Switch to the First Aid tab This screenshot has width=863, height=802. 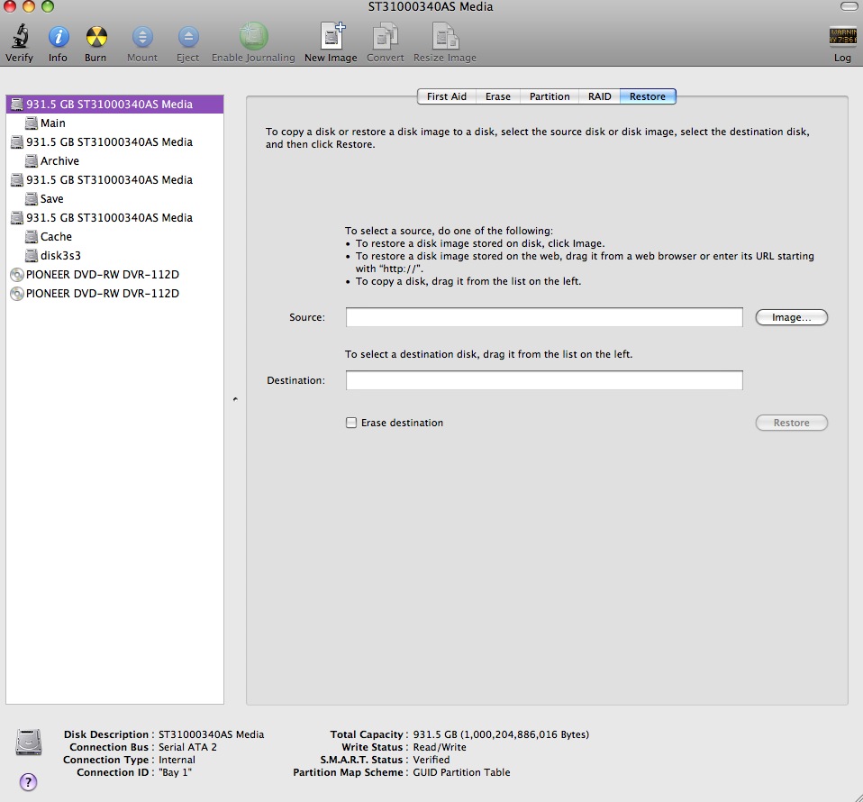pyautogui.click(x=446, y=96)
